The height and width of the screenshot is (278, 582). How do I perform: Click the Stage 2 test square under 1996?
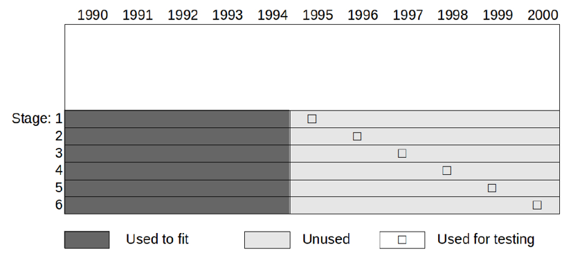[357, 136]
